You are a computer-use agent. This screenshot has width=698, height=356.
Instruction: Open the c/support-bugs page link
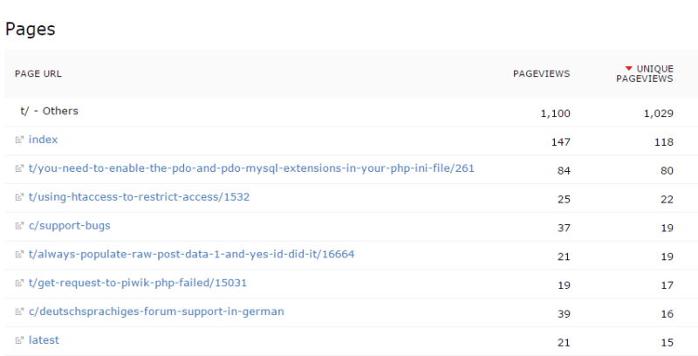pos(70,226)
